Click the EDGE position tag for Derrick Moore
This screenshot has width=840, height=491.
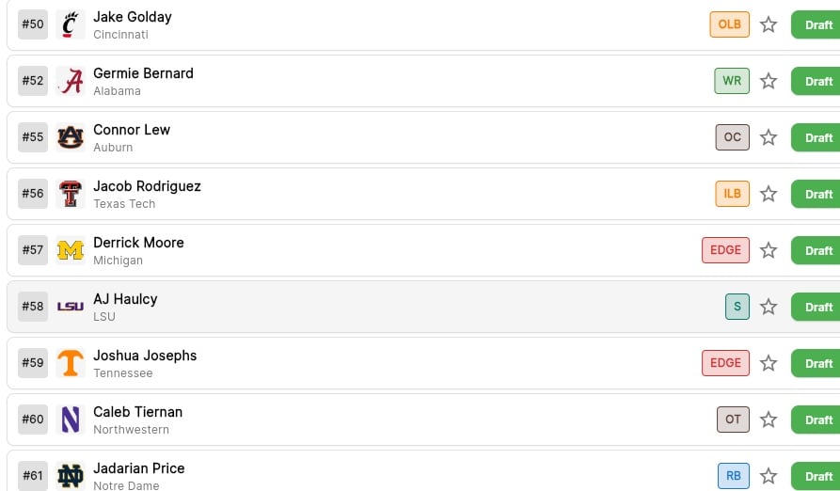tap(725, 250)
